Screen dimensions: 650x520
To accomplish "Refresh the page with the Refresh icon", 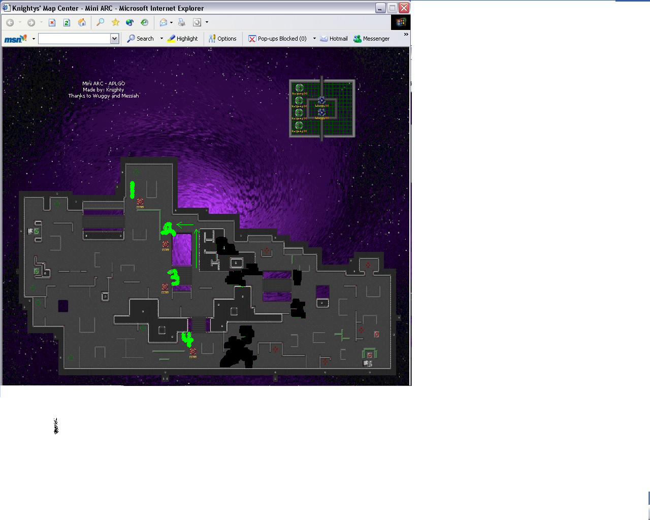I will pyautogui.click(x=67, y=22).
